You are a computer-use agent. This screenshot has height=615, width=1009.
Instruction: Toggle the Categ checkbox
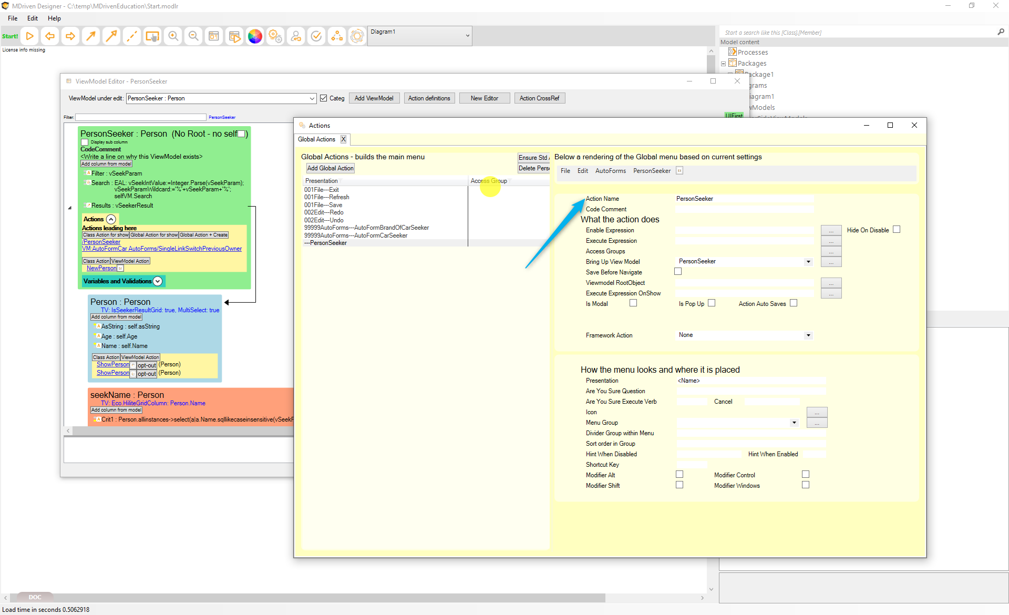(324, 98)
